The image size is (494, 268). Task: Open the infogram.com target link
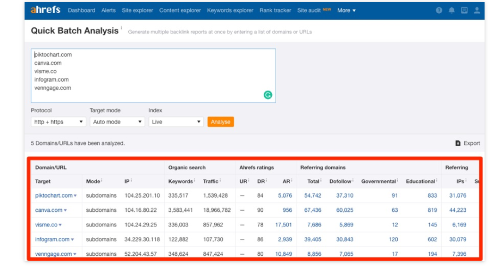coord(52,239)
